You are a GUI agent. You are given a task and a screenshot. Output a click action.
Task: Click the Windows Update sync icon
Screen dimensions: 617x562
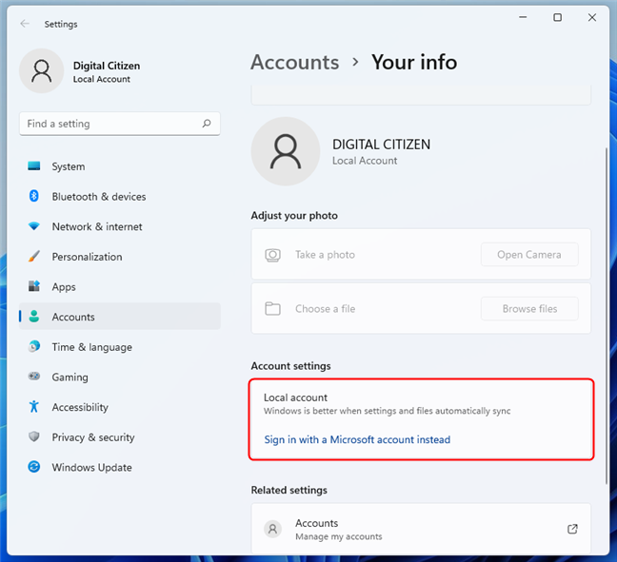click(x=34, y=468)
